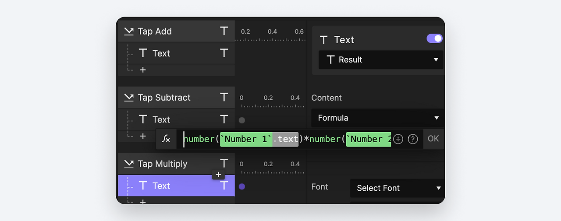Click the Tap Subtract trigger icon

128,98
